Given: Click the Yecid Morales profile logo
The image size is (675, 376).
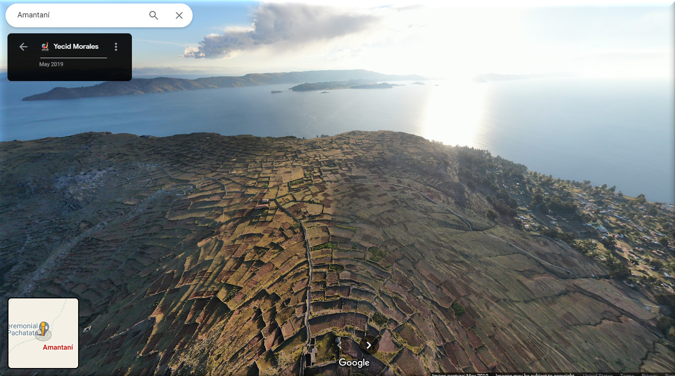Looking at the screenshot, I should pyautogui.click(x=45, y=47).
